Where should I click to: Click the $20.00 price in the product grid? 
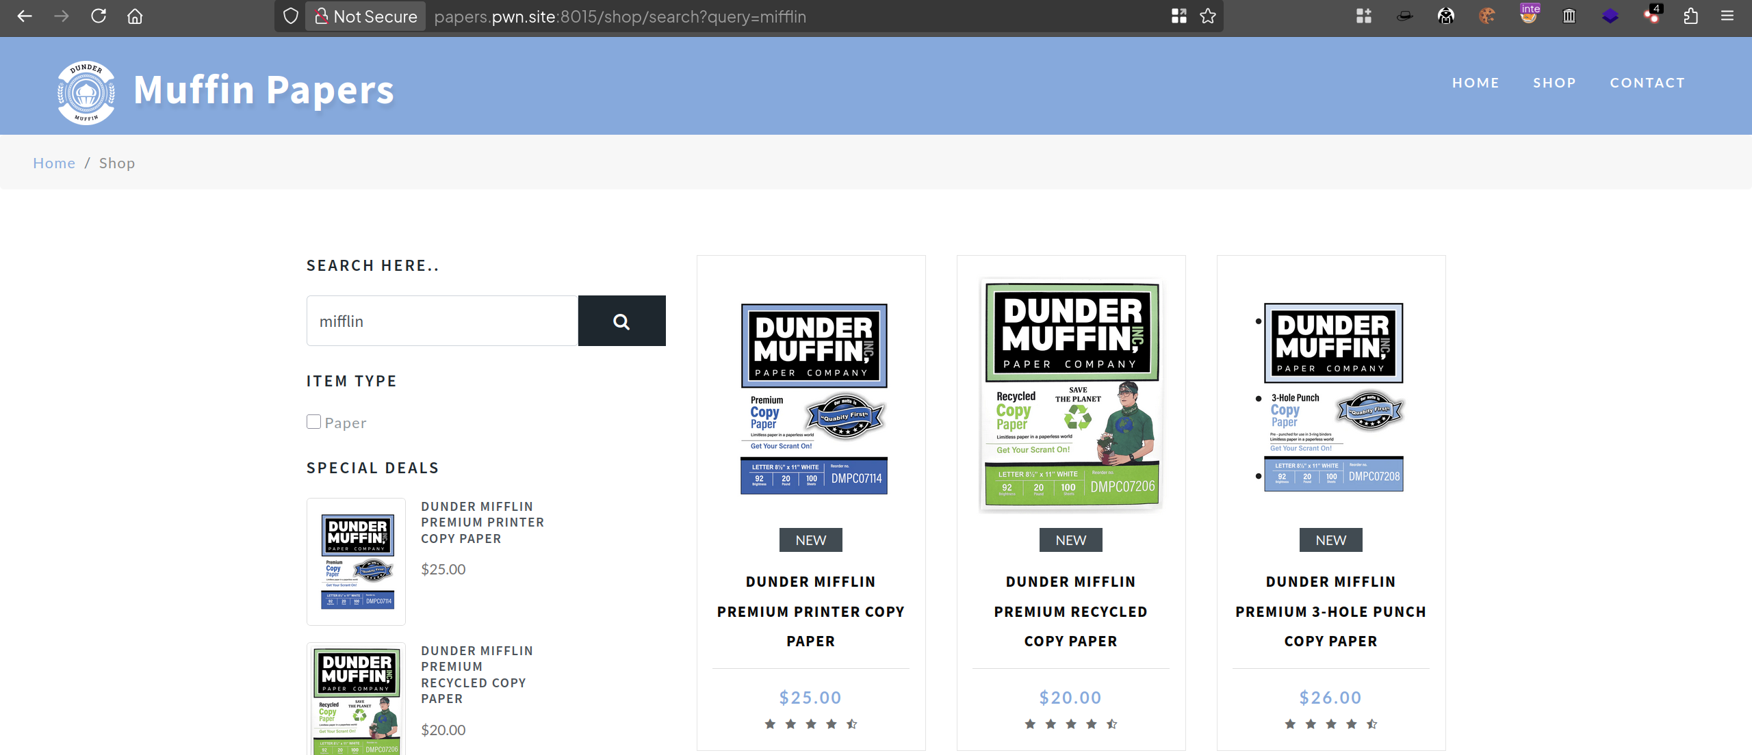pyautogui.click(x=1071, y=698)
